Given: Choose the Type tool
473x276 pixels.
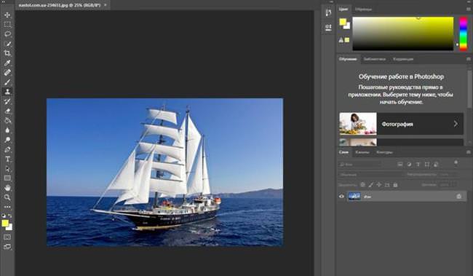Looking at the screenshot, I should [x=7, y=159].
